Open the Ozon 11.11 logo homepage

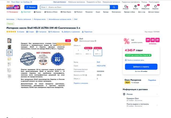[x=13, y=7]
